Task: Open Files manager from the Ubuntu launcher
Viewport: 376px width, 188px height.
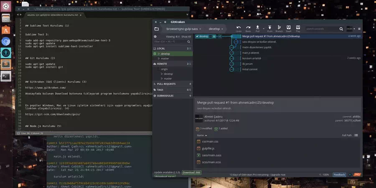Action: click(6, 18)
